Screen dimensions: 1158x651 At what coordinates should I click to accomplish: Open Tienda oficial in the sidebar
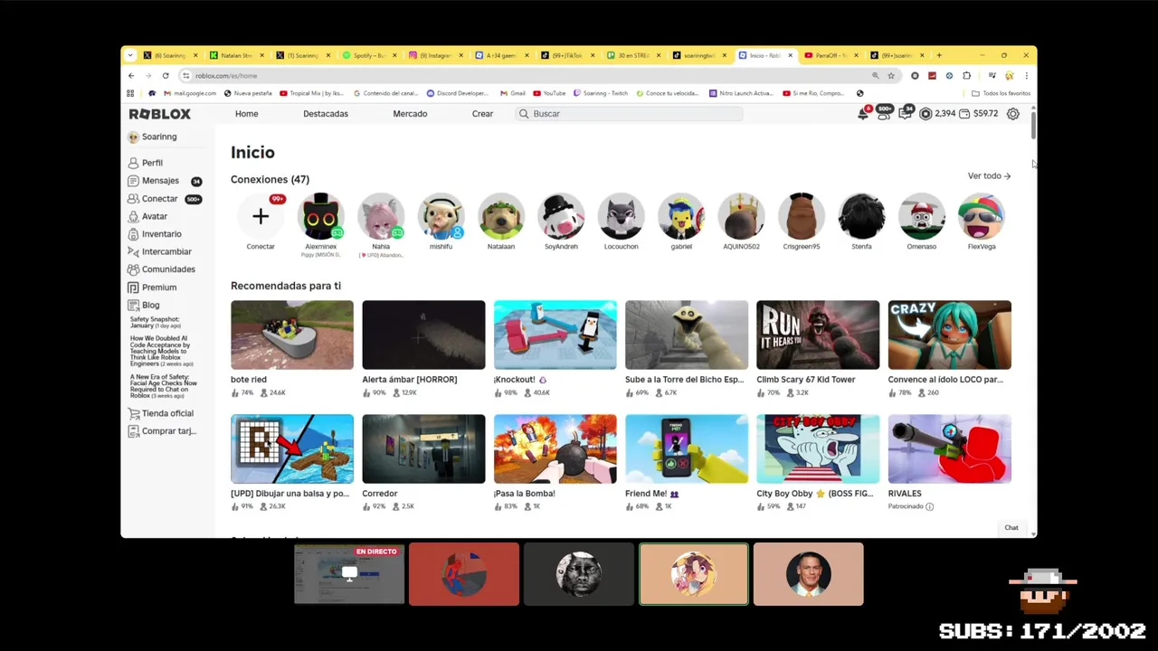(167, 413)
